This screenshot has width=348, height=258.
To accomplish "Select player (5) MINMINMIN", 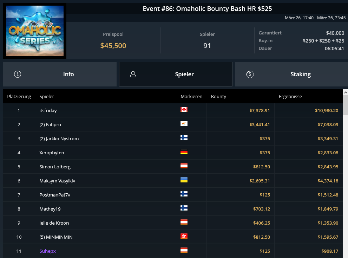I will (56, 237).
